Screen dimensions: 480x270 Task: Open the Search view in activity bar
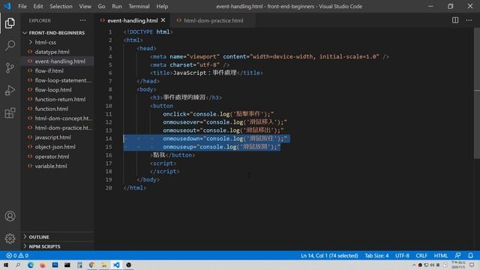point(10,45)
